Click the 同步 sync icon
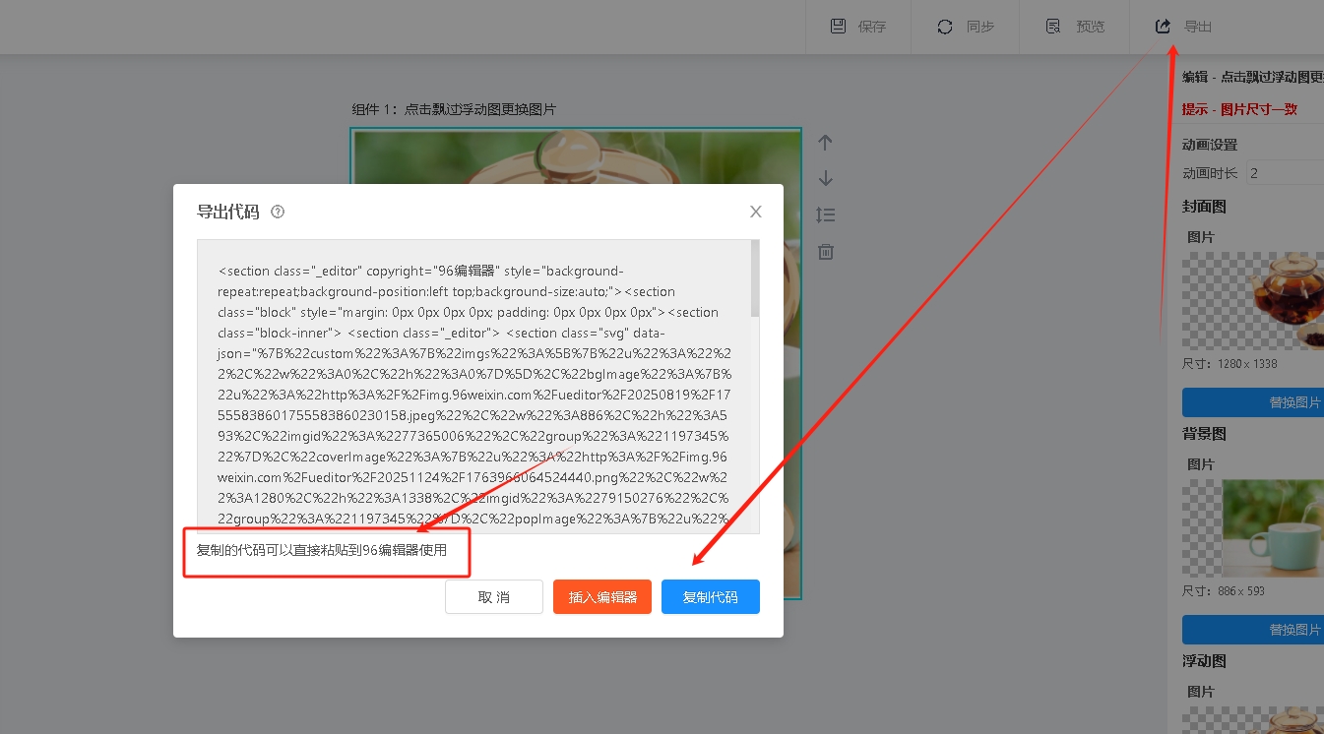Viewport: 1324px width, 734px height. point(945,27)
